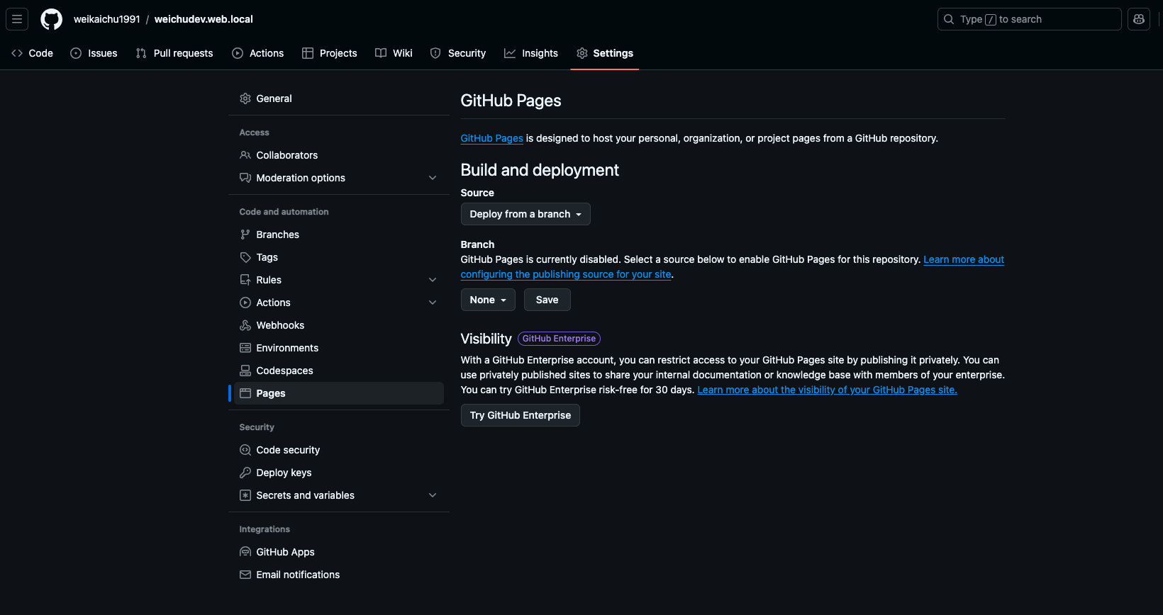Screen dimensions: 1163x615
Task: Open the None branch selector dropdown
Action: pos(488,300)
